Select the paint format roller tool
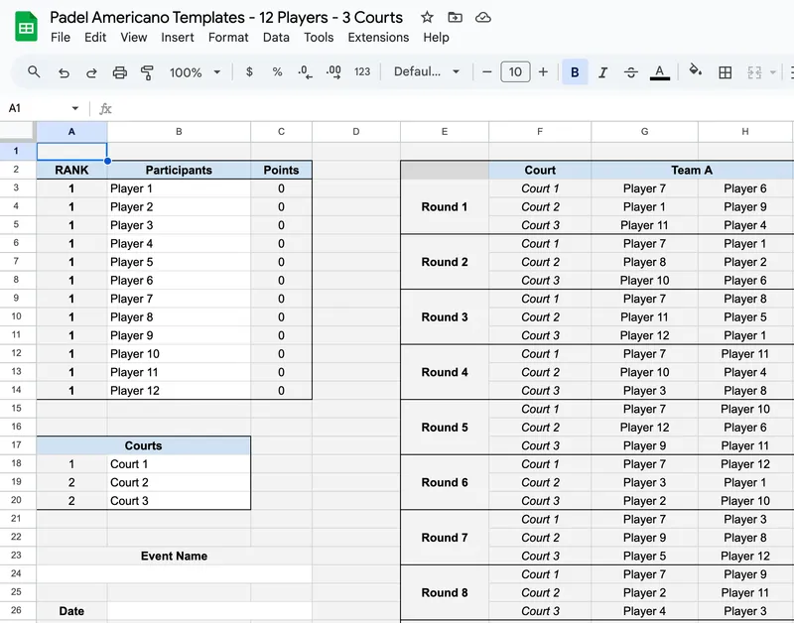The height and width of the screenshot is (623, 794). (x=148, y=72)
